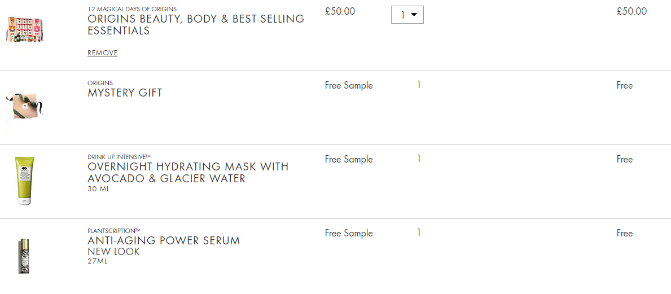Click the £50.00 unit price beside the quantity box
The image size is (671, 294).
point(340,11)
